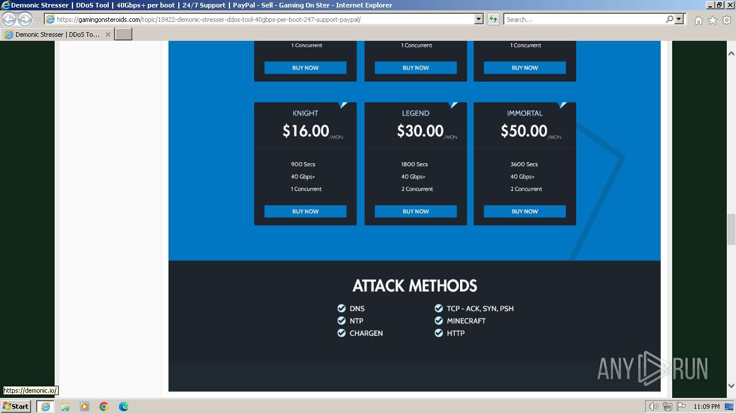Open the Favorites star icon
The width and height of the screenshot is (736, 414).
pyautogui.click(x=712, y=20)
